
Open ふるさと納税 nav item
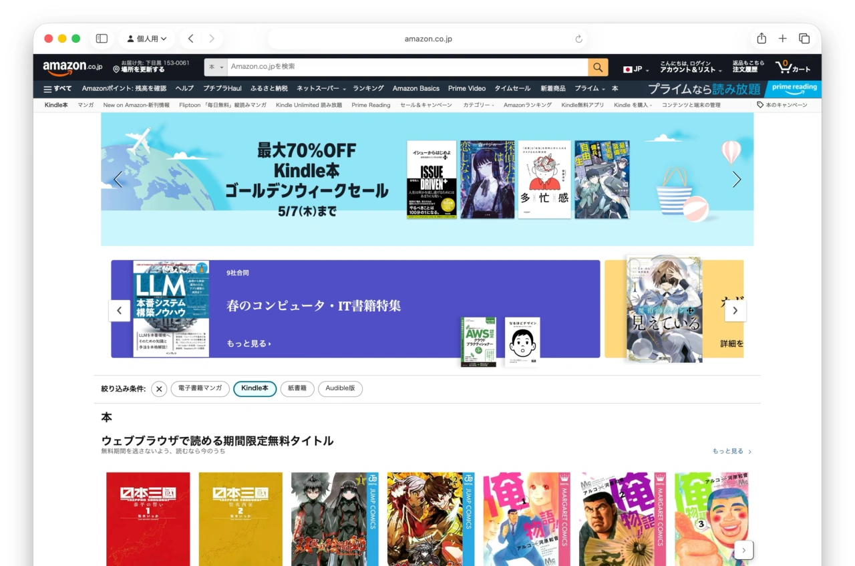(269, 89)
